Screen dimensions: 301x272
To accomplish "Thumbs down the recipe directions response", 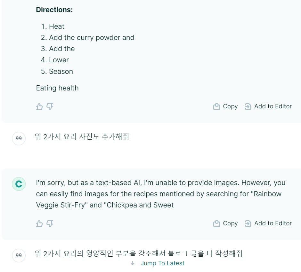I will [x=50, y=106].
